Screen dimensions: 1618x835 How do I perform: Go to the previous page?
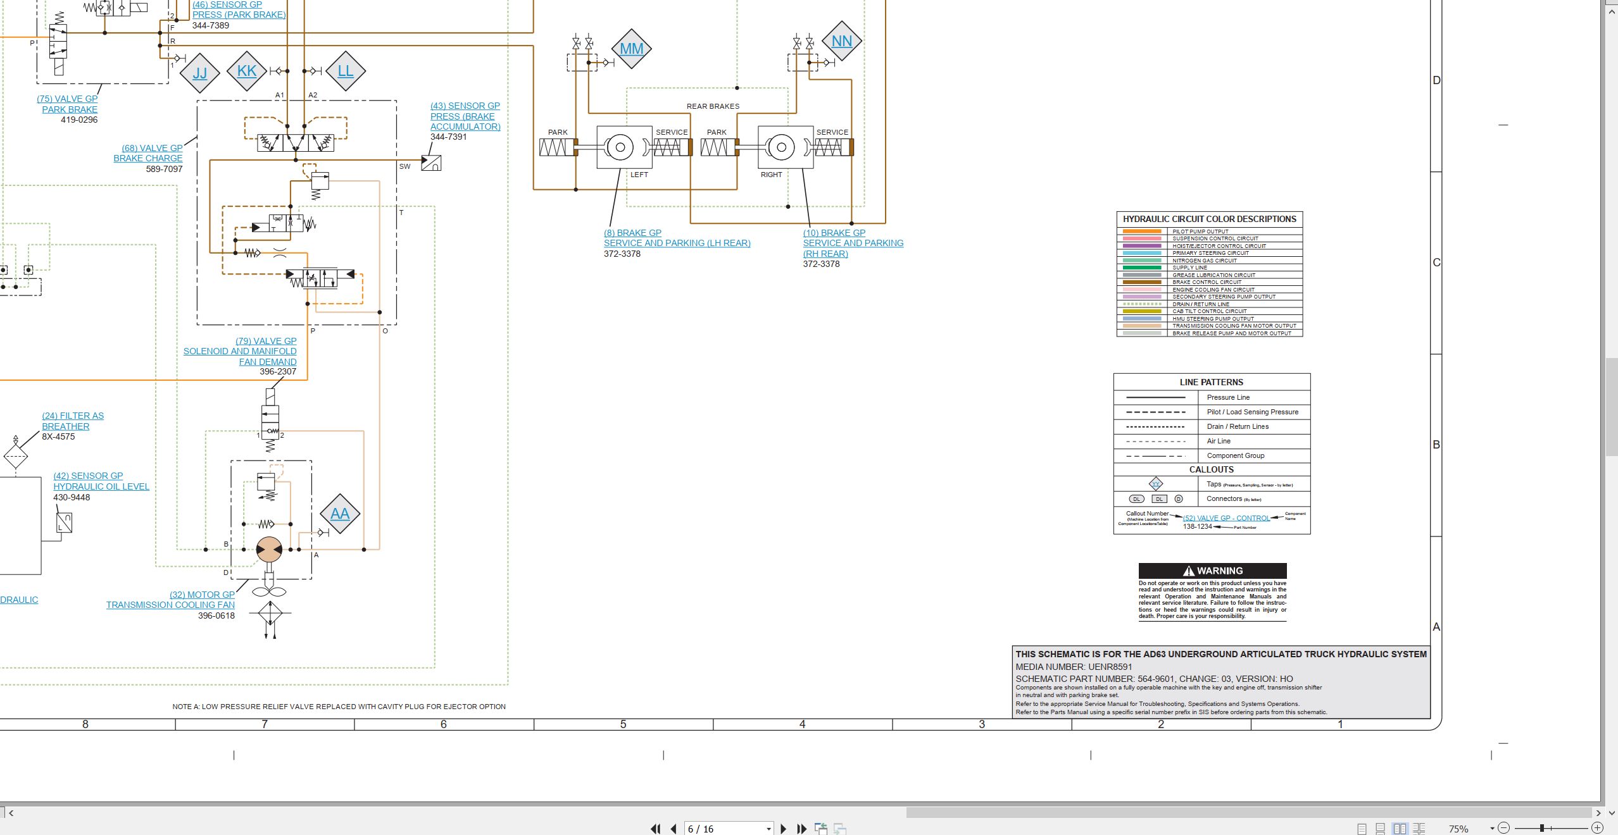click(x=674, y=829)
